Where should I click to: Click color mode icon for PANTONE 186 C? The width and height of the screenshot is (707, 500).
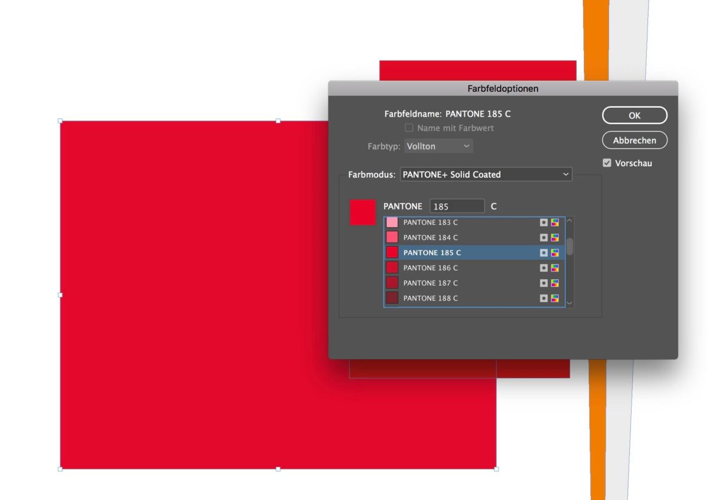(x=554, y=268)
